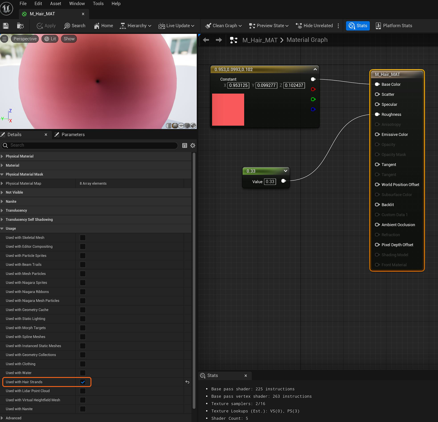Click the Backlit input pin
Image resolution: width=438 pixels, height=422 pixels.
click(x=377, y=205)
